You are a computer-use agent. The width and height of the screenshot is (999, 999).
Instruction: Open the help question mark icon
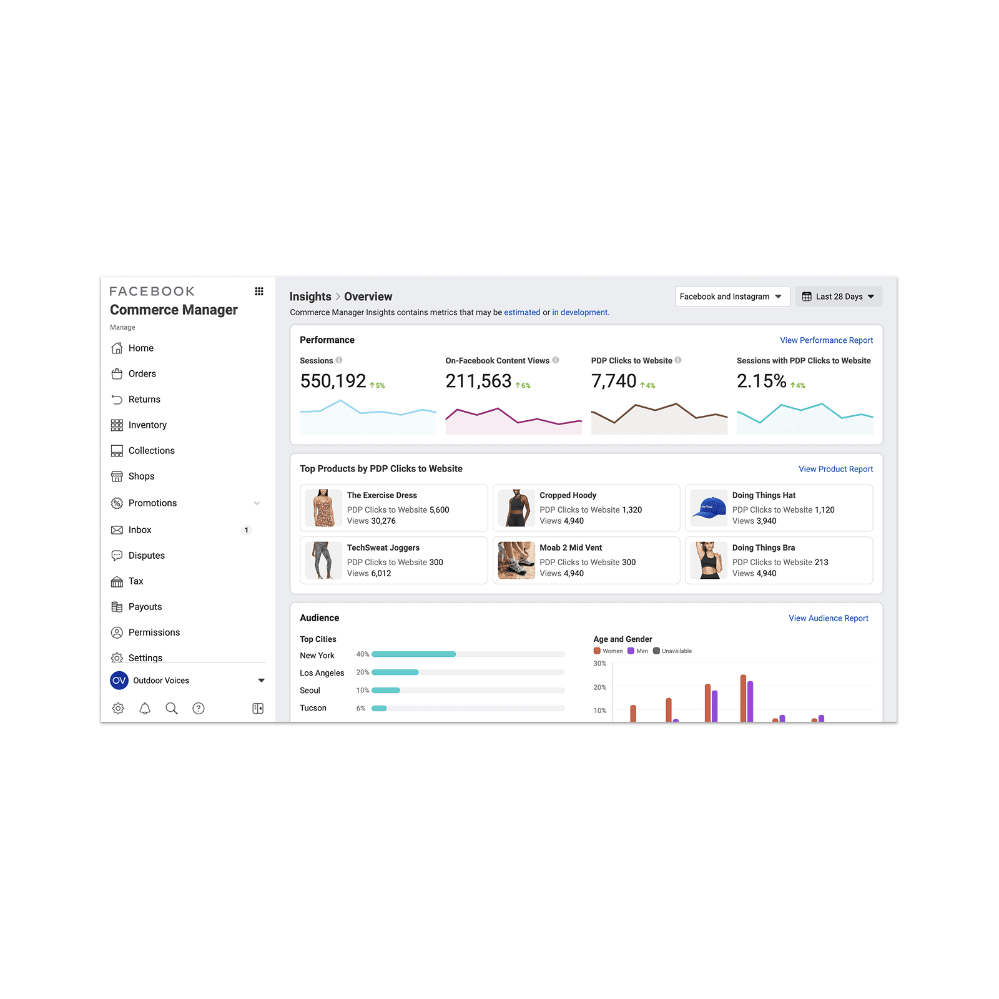click(x=199, y=708)
